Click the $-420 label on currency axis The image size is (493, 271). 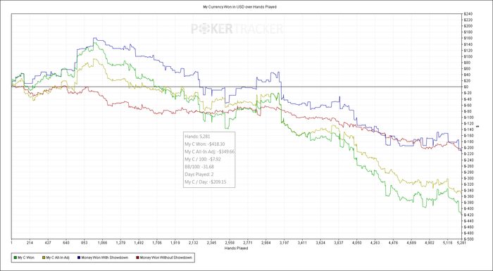pos(468,215)
